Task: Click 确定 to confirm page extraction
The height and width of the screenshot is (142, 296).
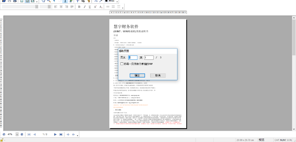Action: (x=137, y=75)
